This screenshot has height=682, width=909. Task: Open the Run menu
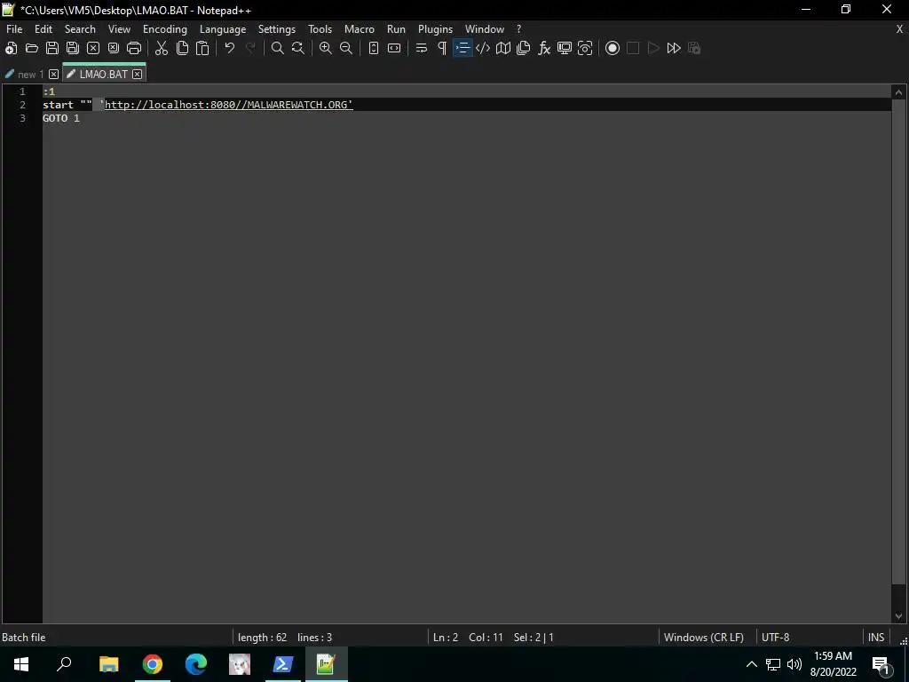397,29
